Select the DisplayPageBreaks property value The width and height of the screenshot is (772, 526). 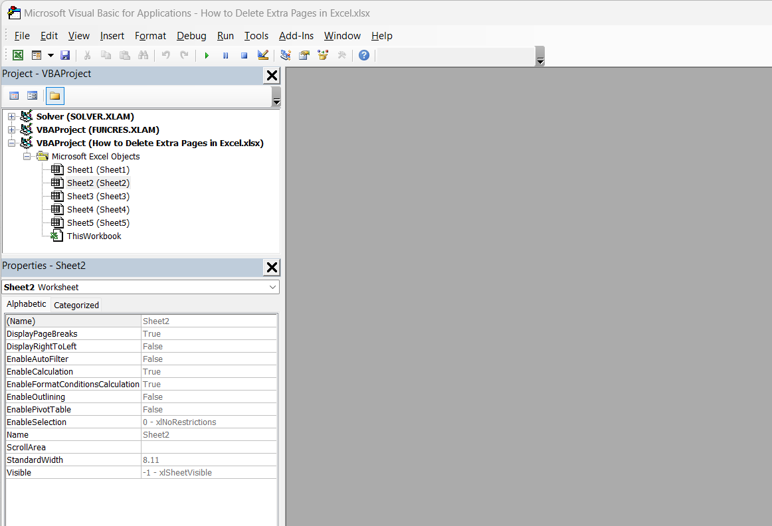tap(209, 334)
